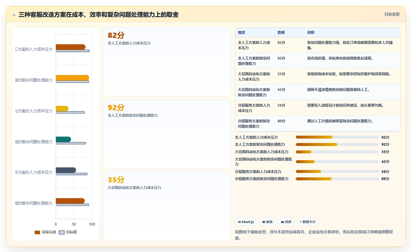
Task: Click the gray target bar under the yellow bar
Action: [70, 113]
